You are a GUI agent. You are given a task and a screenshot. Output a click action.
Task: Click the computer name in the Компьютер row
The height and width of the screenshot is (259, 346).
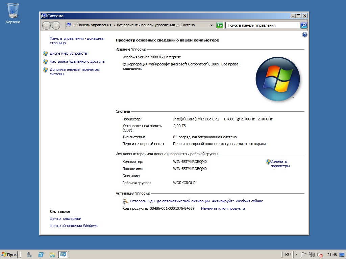[x=190, y=162]
